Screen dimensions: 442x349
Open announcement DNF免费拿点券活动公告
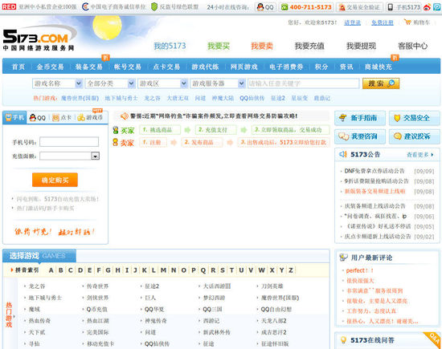[x=374, y=171]
